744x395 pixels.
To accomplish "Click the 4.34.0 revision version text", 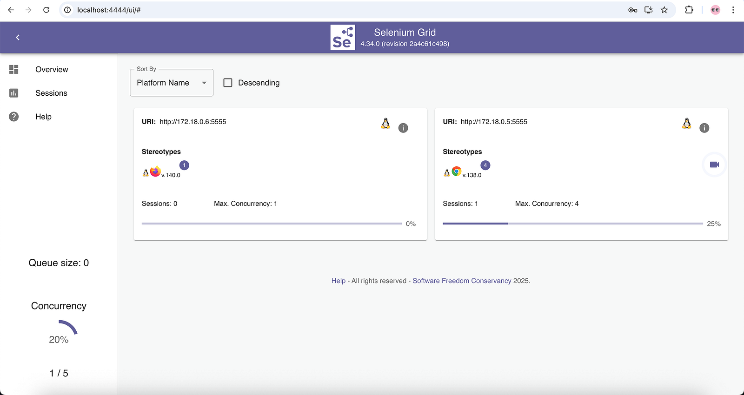I will click(x=405, y=44).
